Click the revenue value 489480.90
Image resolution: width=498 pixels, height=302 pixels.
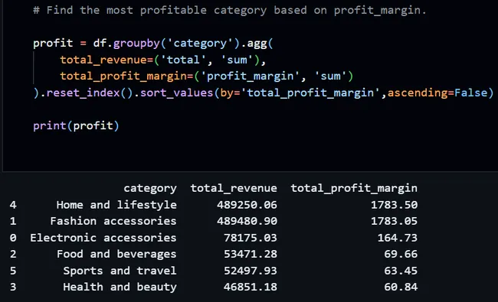(247, 221)
